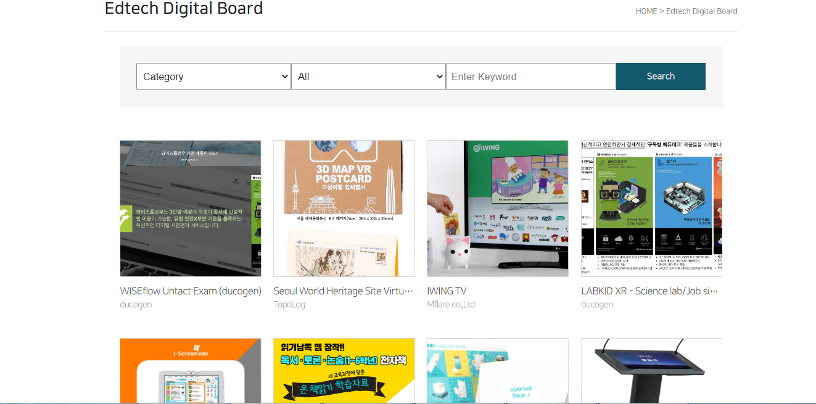Open Making Pack kit thumbnail

click(498, 371)
